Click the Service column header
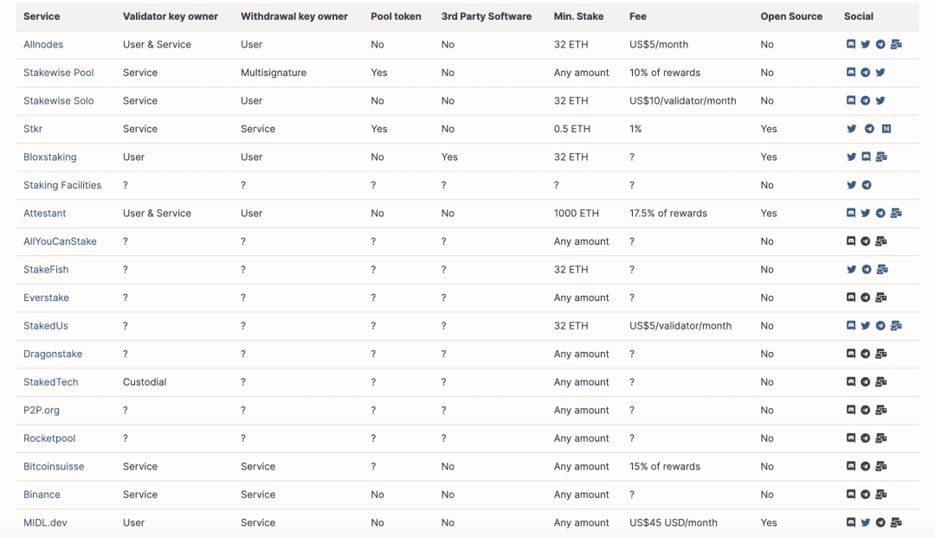935x538 pixels. tap(42, 16)
